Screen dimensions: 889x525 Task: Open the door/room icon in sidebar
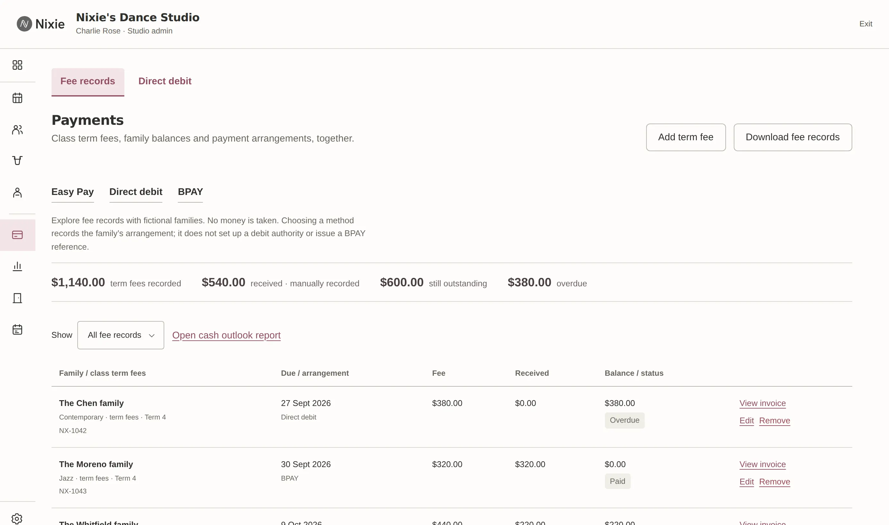tap(17, 298)
